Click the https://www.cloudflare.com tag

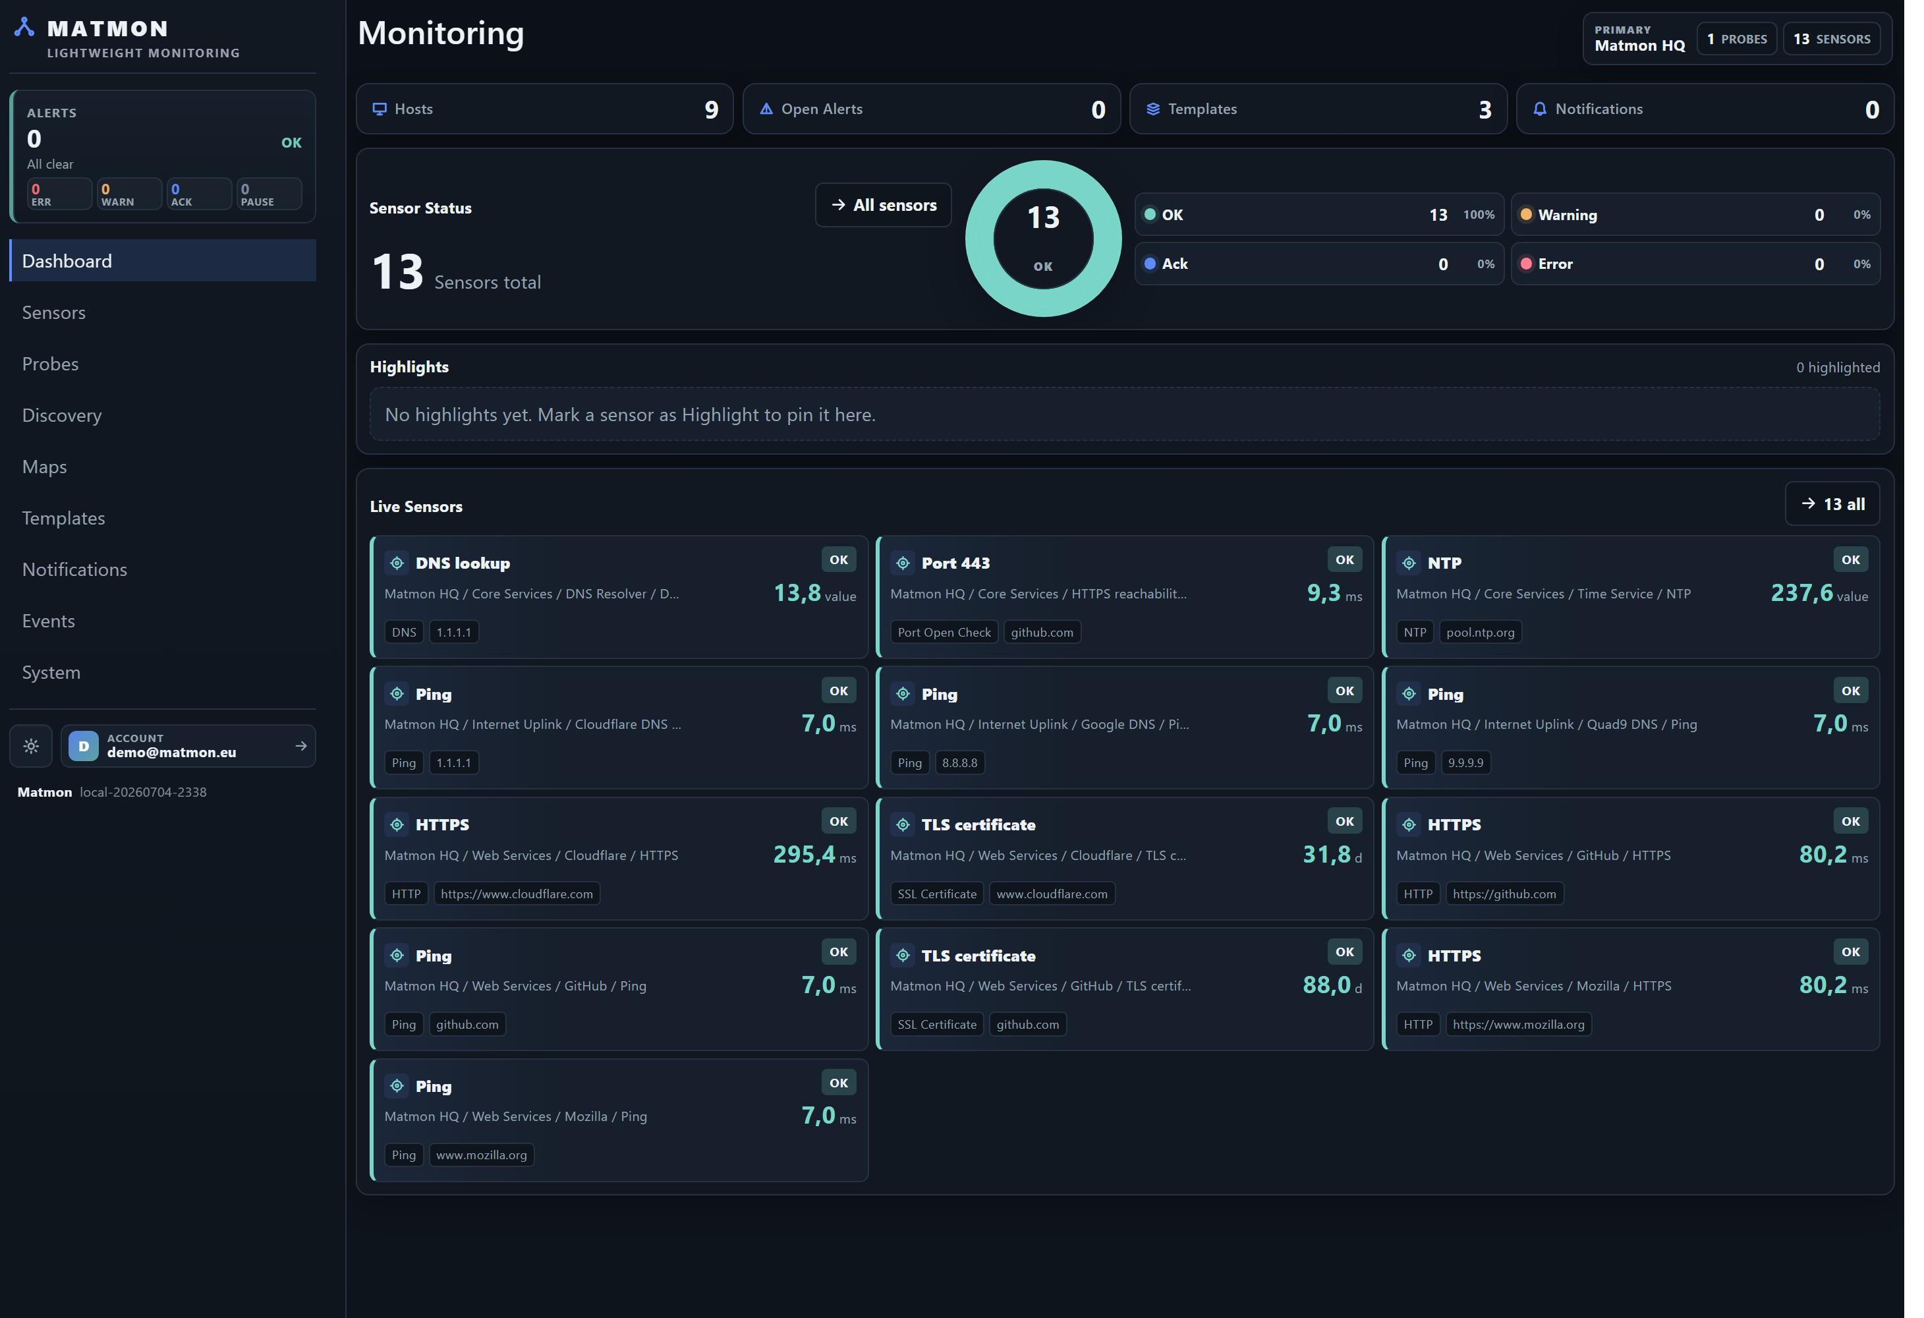pyautogui.click(x=517, y=894)
